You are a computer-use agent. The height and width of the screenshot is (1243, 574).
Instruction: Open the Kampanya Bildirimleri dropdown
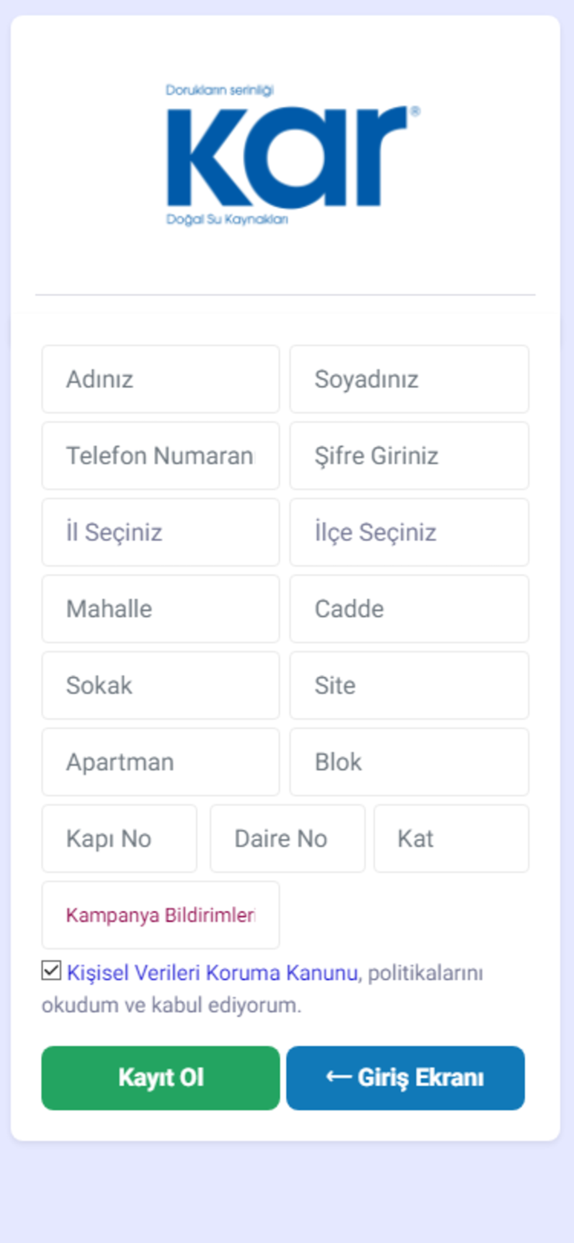tap(160, 915)
